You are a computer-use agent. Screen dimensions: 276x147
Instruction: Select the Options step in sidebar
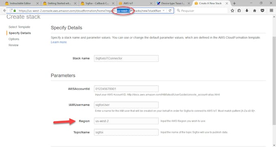(x=14, y=39)
